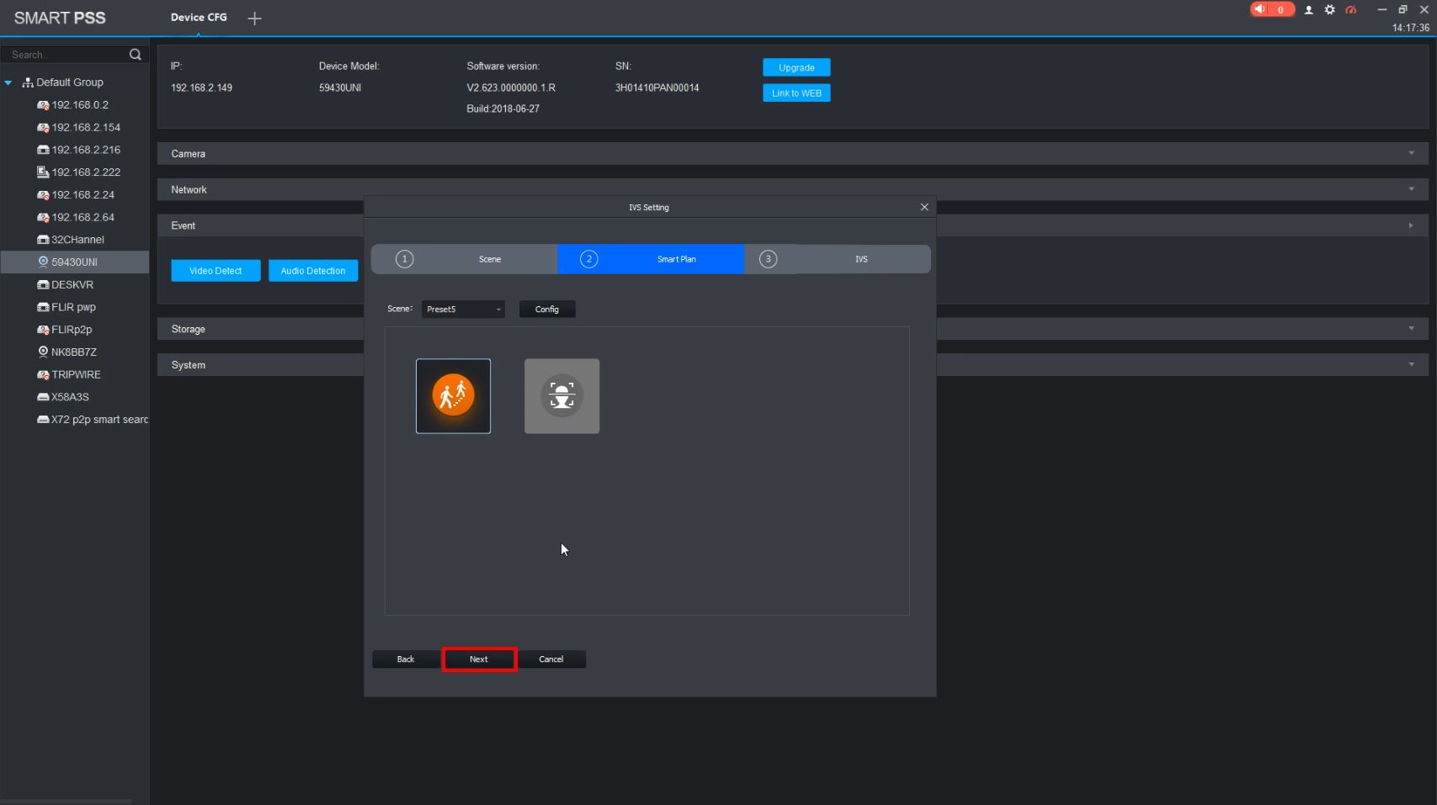Add a new tab with plus icon

(254, 18)
